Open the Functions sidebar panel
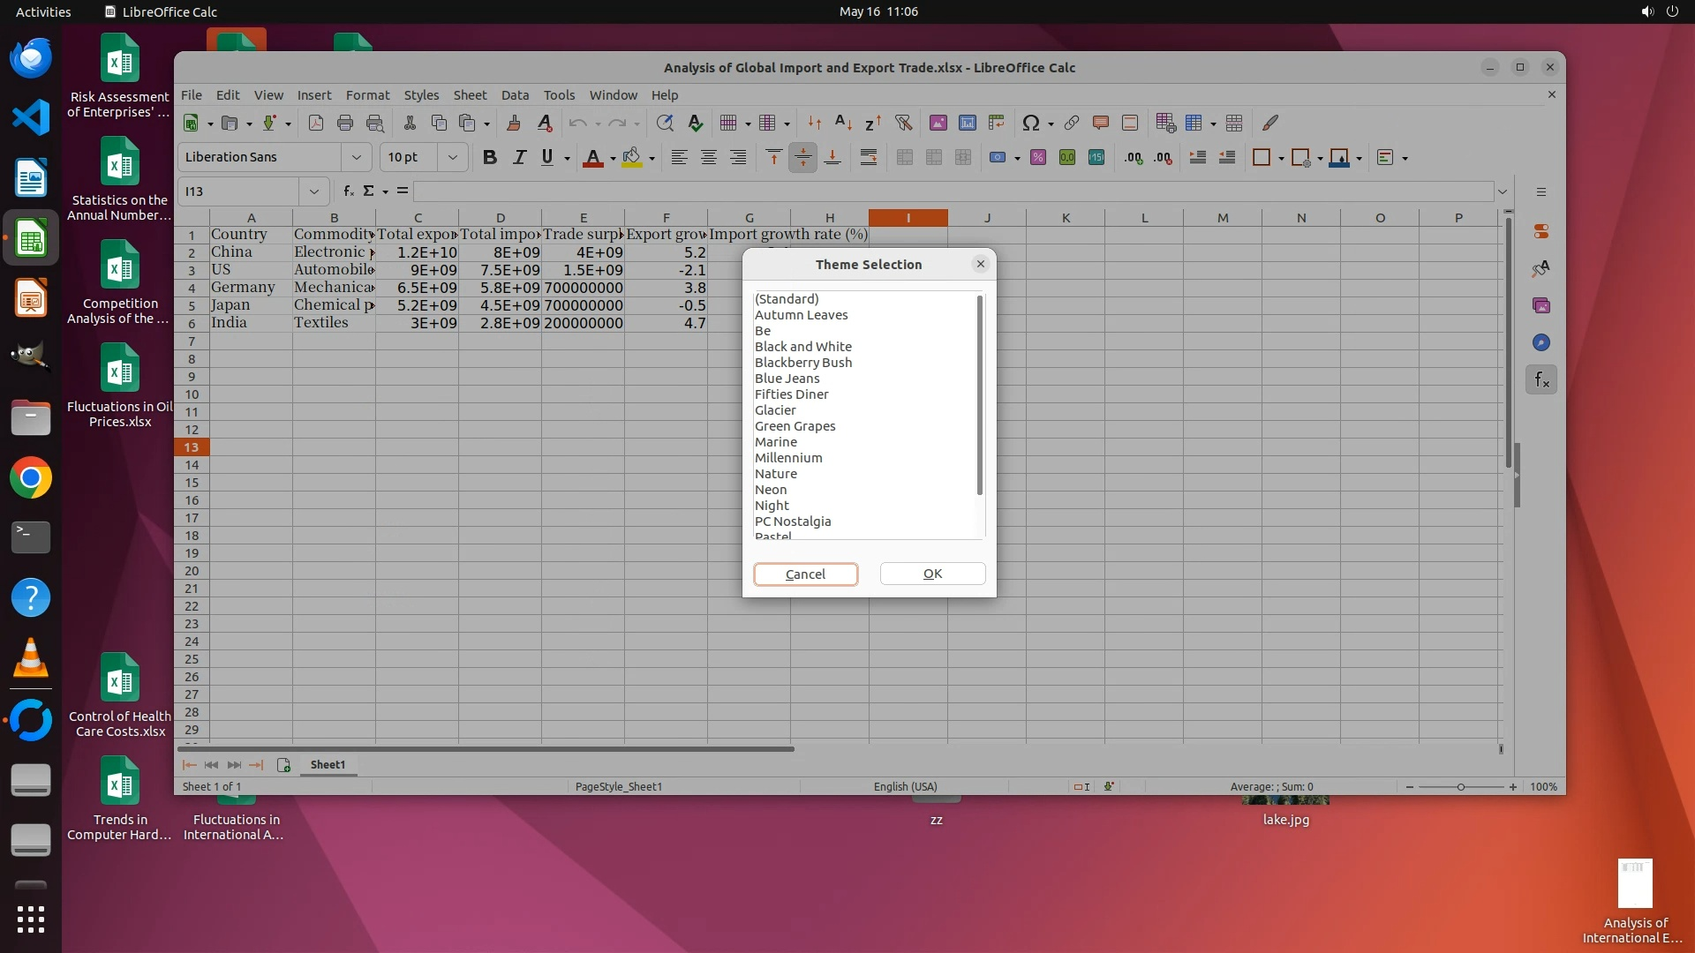The image size is (1695, 953). (x=1541, y=380)
